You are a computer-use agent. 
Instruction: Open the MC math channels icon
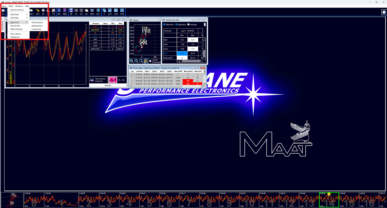tap(59, 12)
